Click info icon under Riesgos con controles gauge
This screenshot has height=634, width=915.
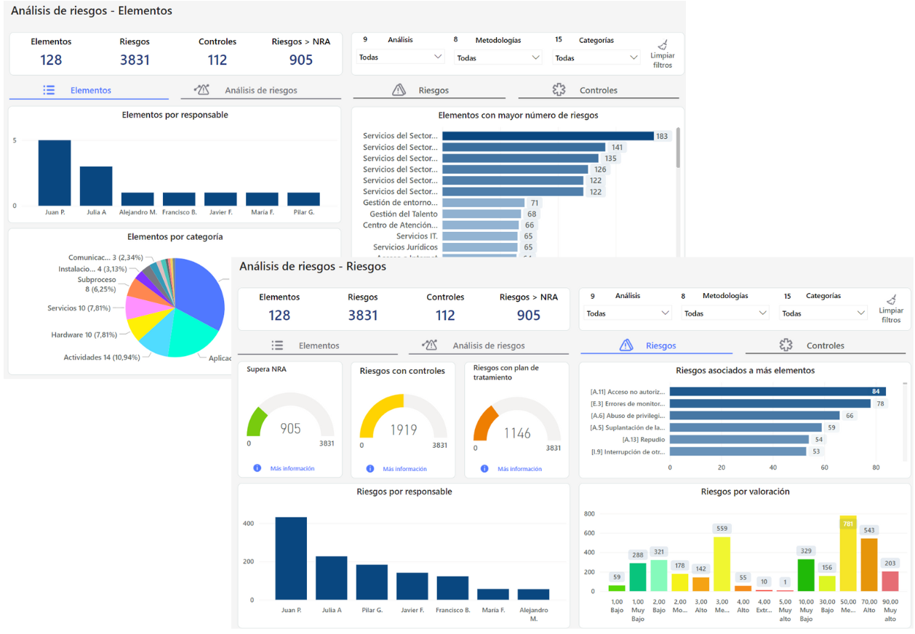pos(370,469)
